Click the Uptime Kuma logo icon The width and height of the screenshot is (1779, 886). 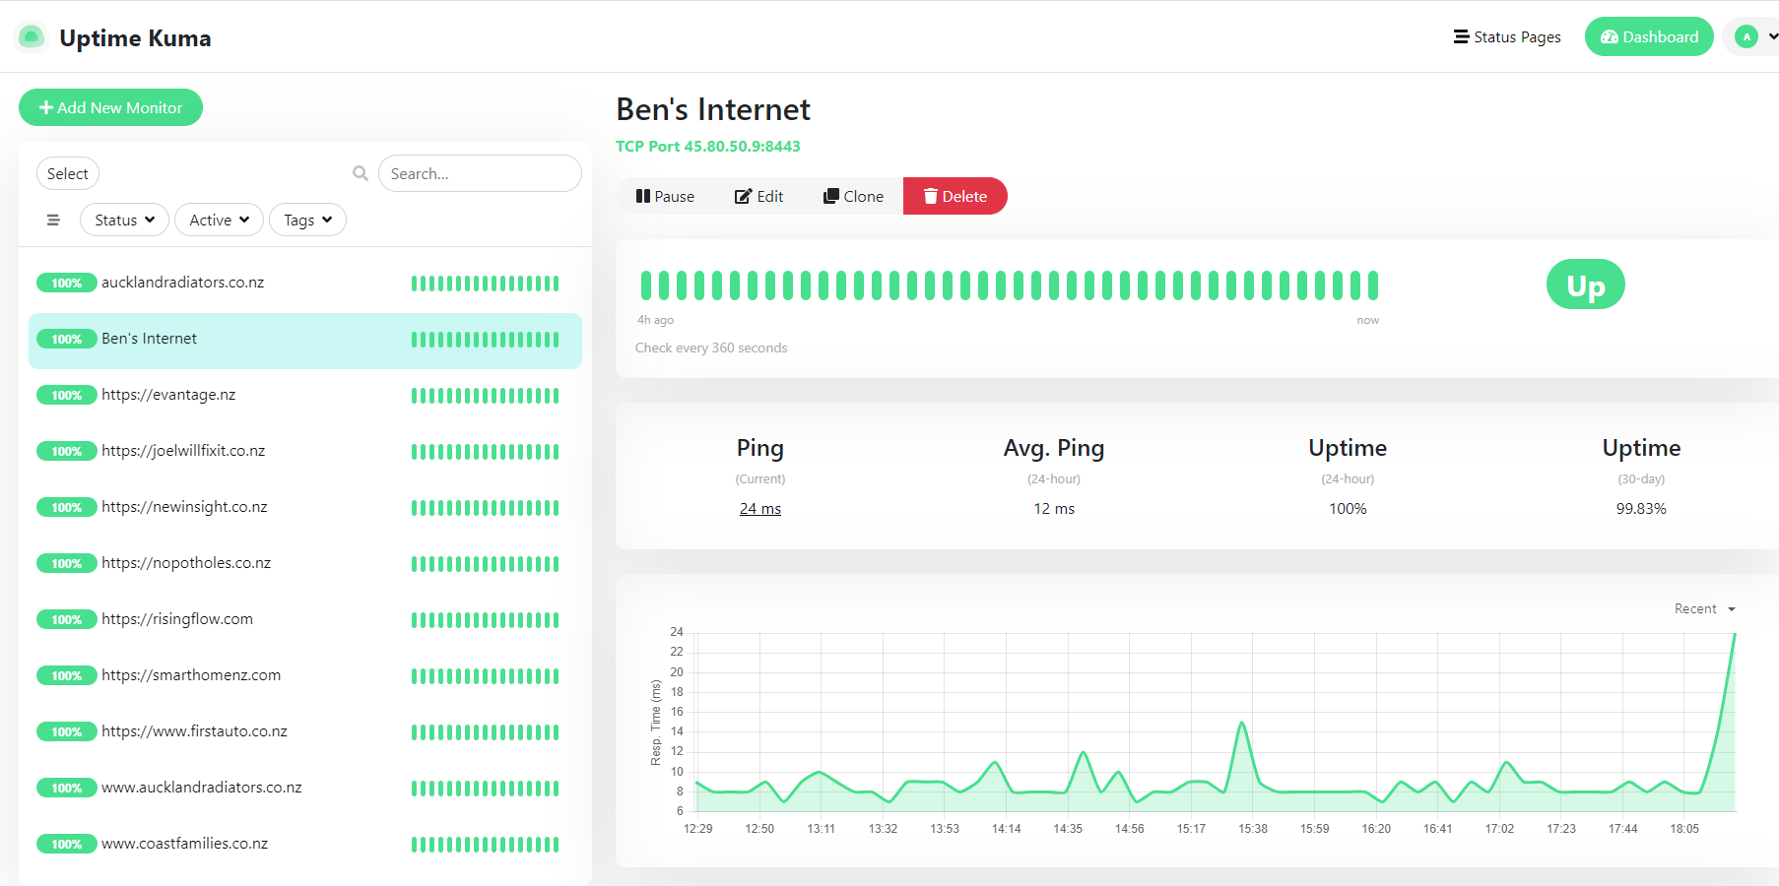32,37
